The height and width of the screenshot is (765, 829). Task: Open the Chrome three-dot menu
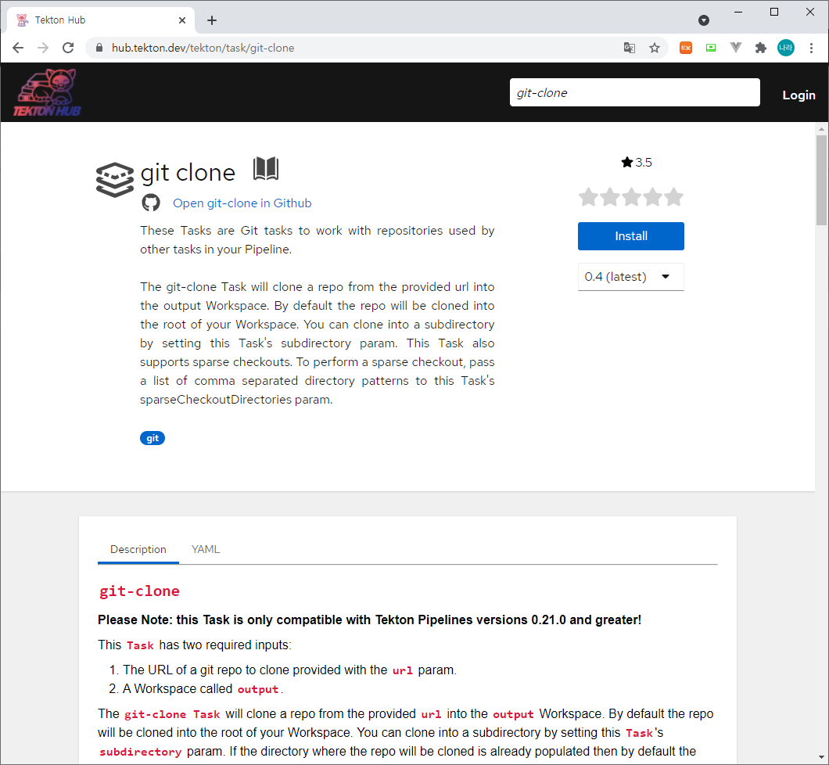[811, 48]
